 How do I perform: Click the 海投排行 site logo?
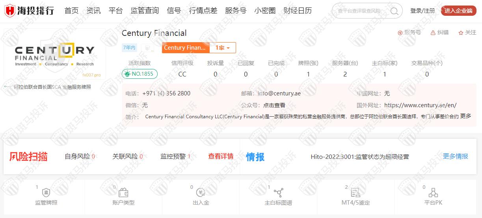[29, 11]
